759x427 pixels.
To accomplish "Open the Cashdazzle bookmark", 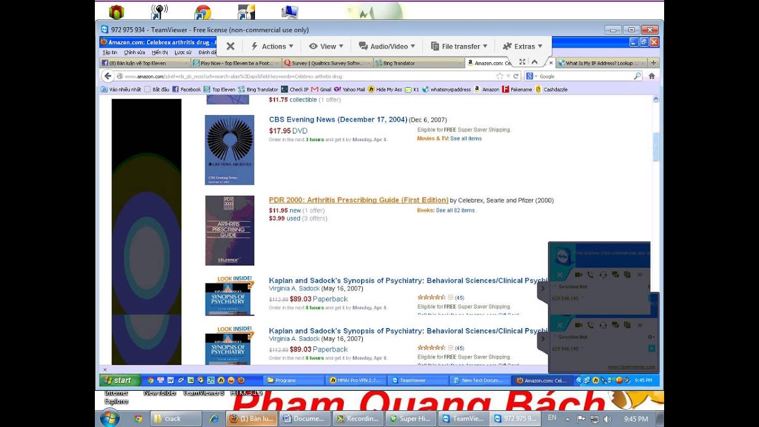I will coord(551,90).
